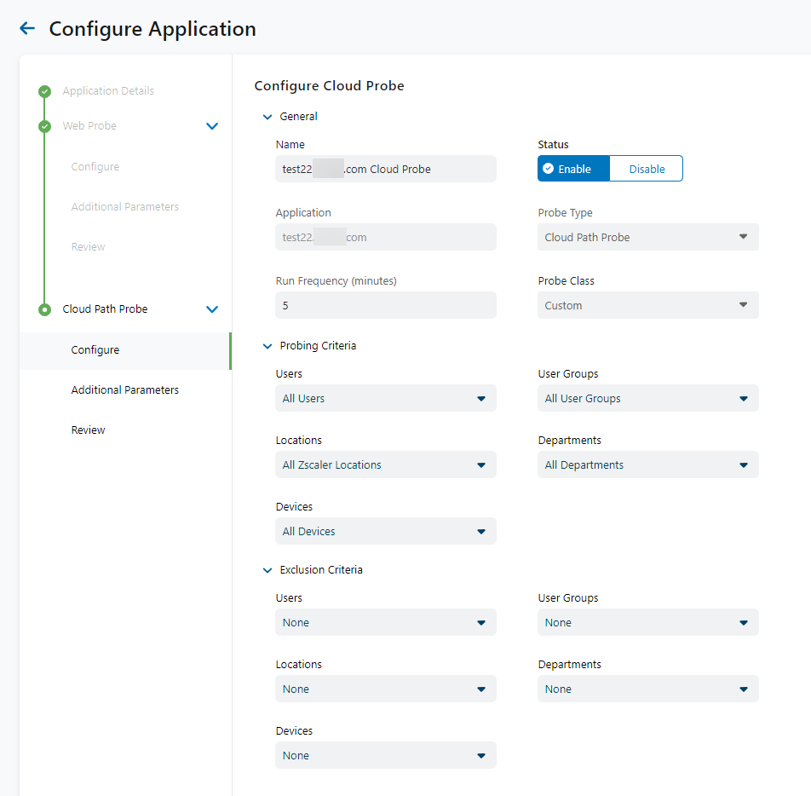Open the Probing Criteria Users dropdown showing All Users

click(386, 399)
